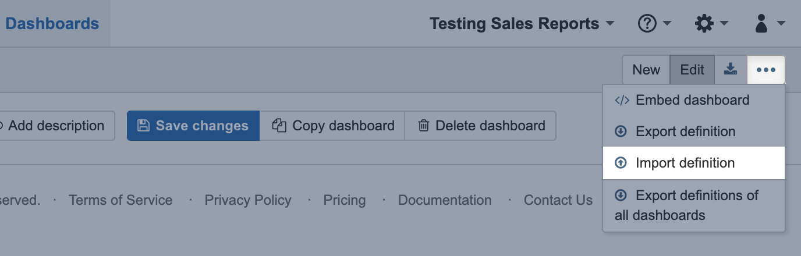801x256 pixels.
Task: Follow the Documentation footer link
Action: [x=445, y=200]
